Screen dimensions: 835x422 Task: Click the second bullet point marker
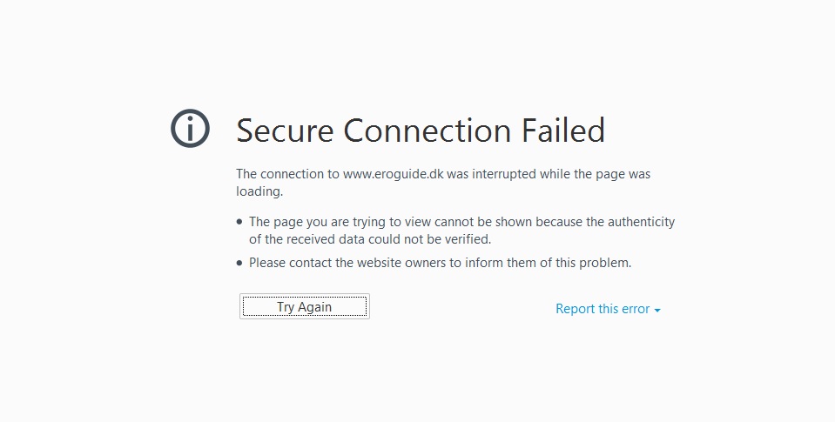click(239, 263)
